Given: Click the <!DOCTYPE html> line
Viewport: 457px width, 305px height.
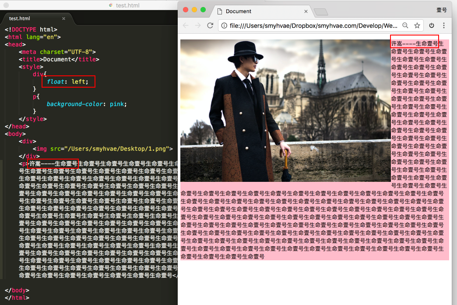Looking at the screenshot, I should click(31, 29).
